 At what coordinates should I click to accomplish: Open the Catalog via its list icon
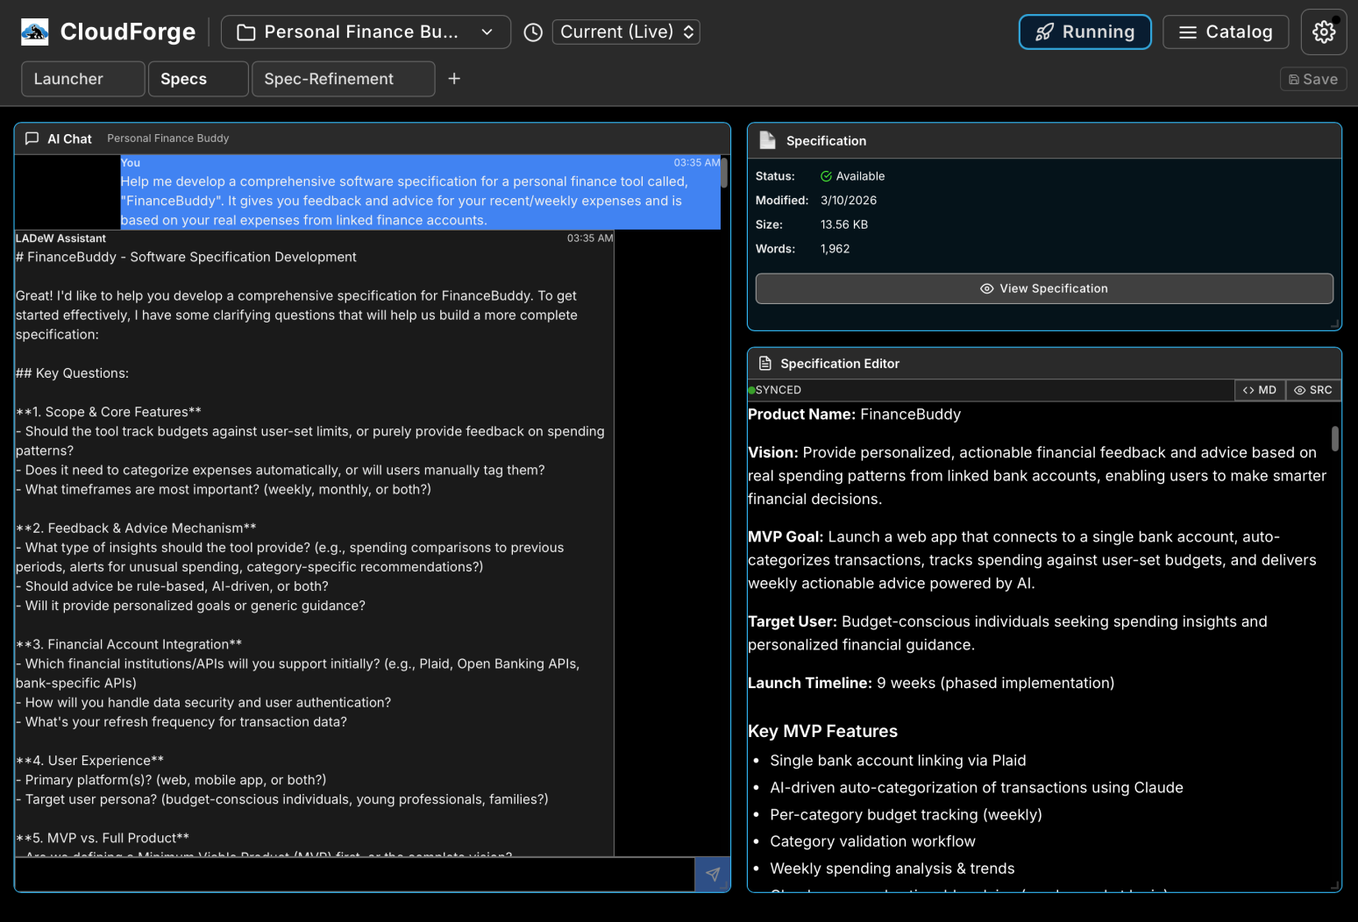[1188, 32]
